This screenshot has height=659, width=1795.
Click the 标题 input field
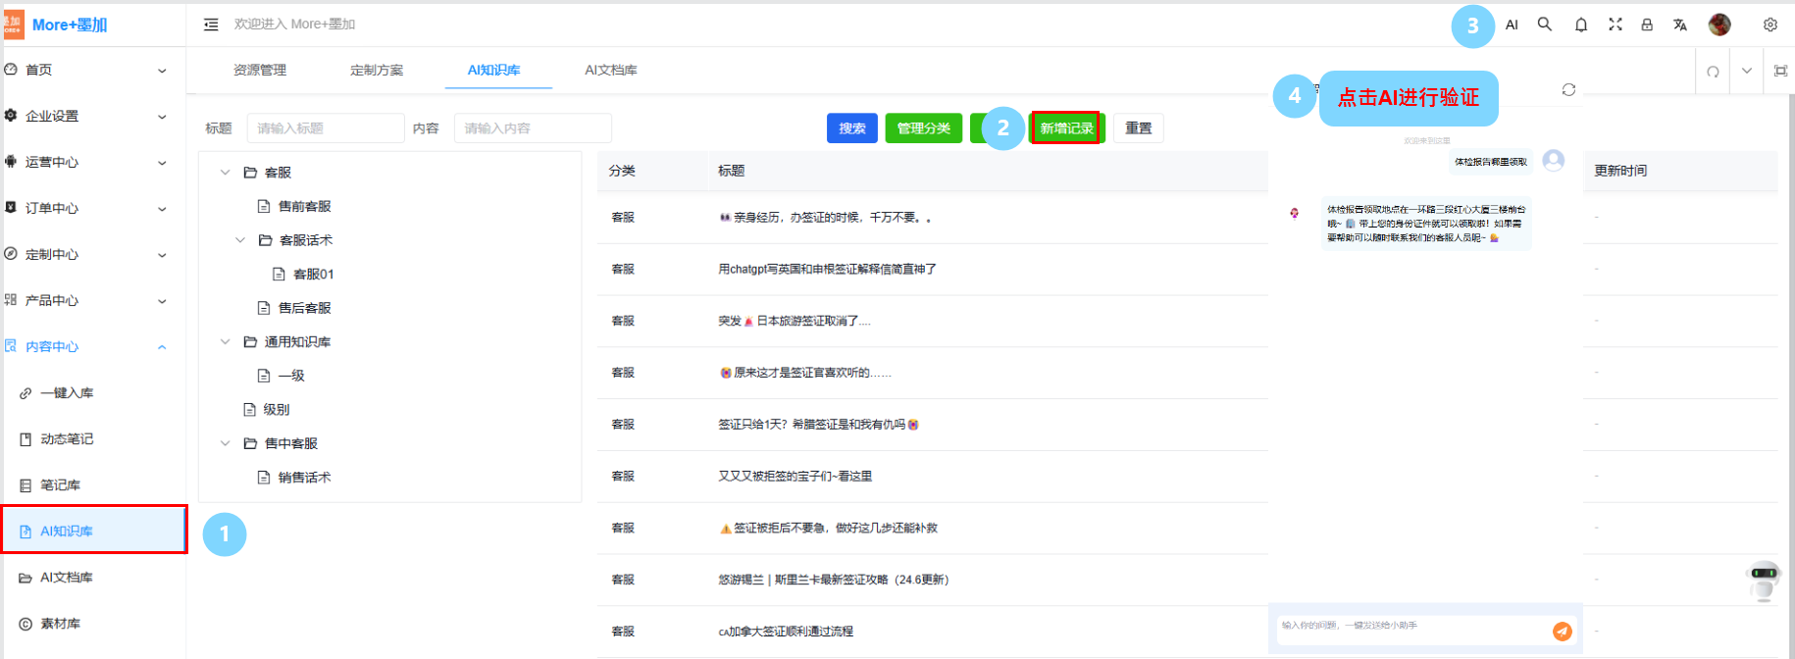(325, 128)
